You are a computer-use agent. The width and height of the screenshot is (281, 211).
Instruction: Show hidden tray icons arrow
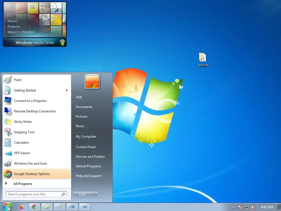(x=233, y=207)
